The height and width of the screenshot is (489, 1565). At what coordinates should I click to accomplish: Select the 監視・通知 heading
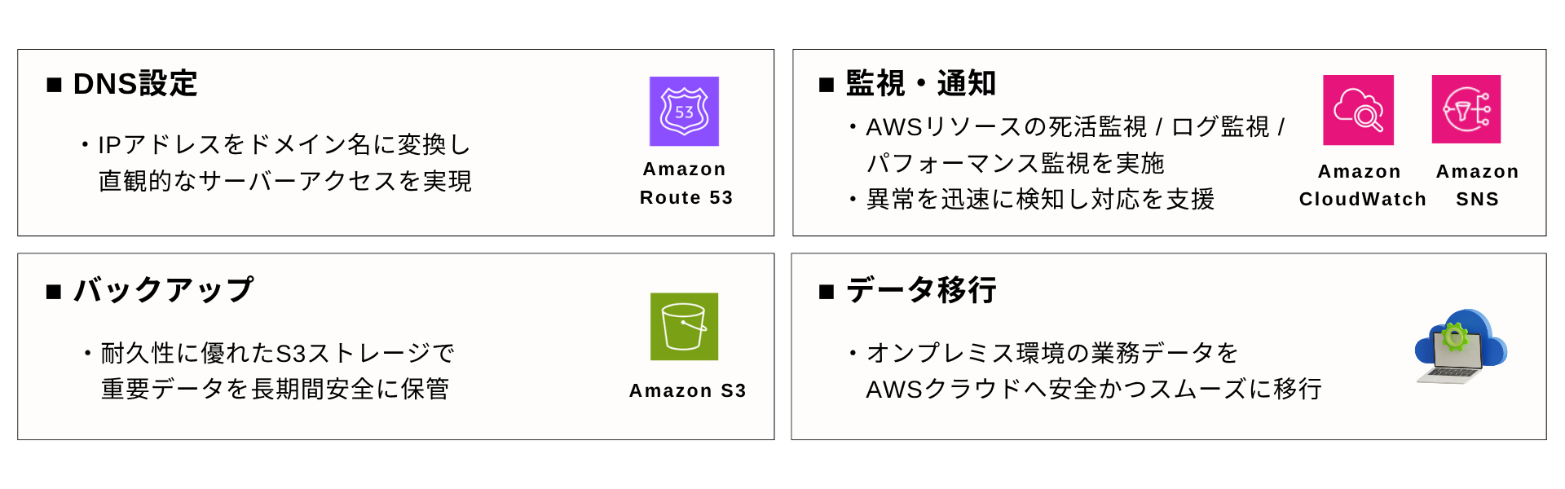[x=921, y=84]
